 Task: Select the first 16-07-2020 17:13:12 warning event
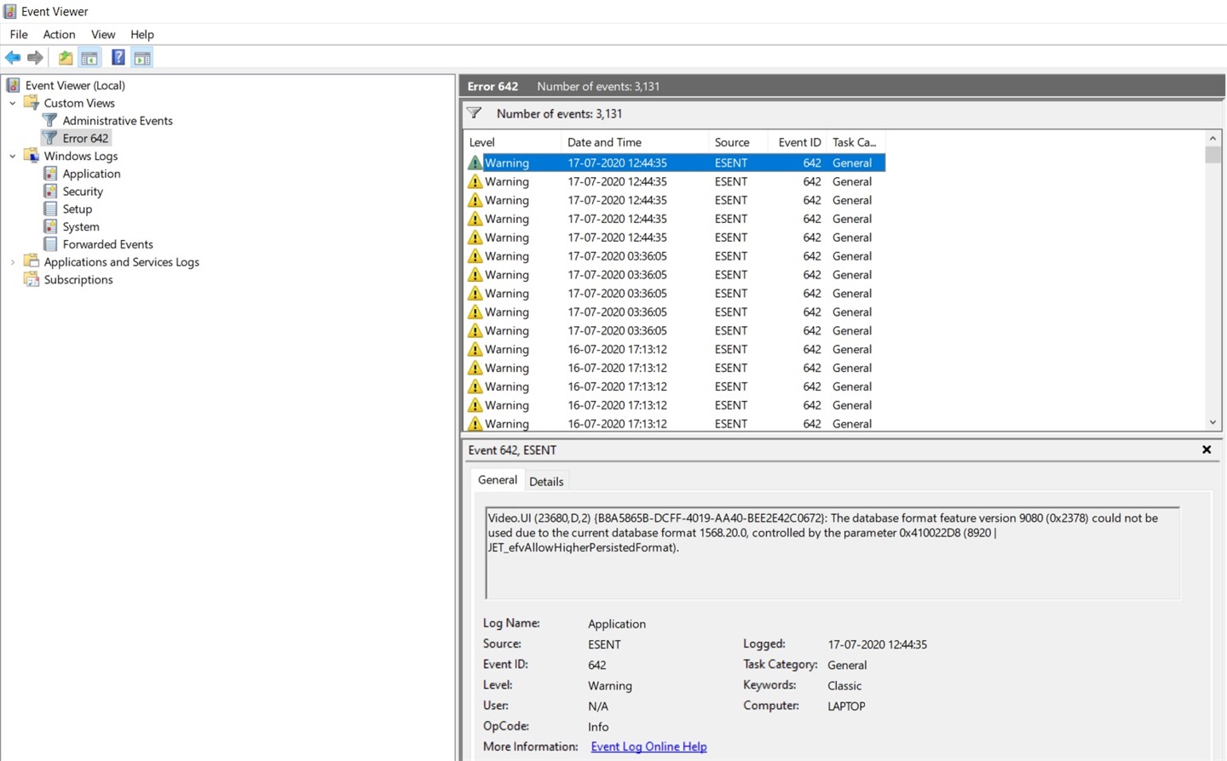point(617,350)
